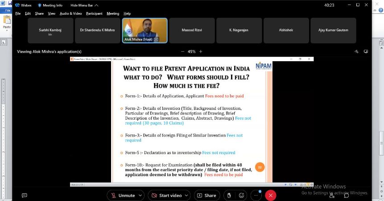This screenshot has width=384, height=201.
Task: Select Alok Mishra (Host) video thumbnail
Action: click(x=145, y=30)
